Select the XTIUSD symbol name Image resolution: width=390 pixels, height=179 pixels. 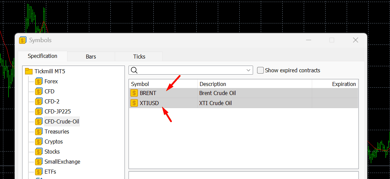click(x=149, y=103)
